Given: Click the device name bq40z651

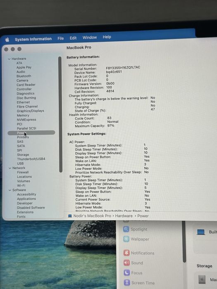Looking at the screenshot, I should (x=114, y=72).
